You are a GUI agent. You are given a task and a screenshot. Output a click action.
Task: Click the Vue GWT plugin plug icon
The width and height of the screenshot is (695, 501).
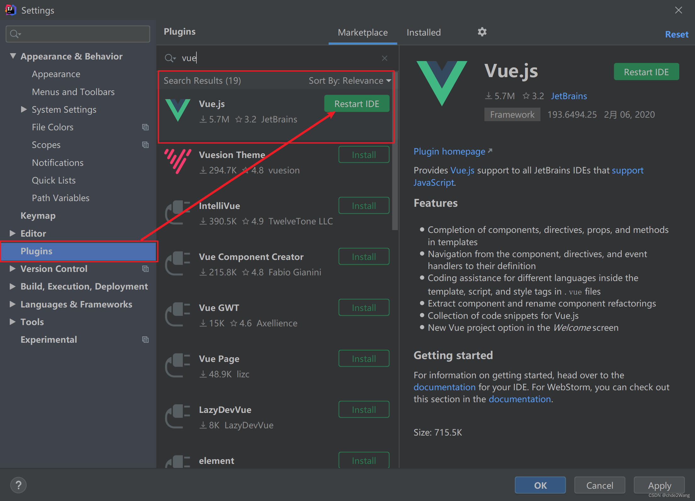(178, 314)
